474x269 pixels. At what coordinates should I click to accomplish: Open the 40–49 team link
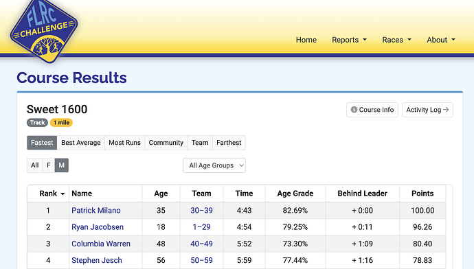click(x=202, y=244)
